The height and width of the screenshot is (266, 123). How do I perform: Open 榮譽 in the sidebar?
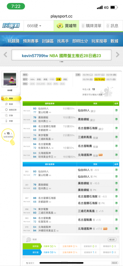[x=11, y=121]
